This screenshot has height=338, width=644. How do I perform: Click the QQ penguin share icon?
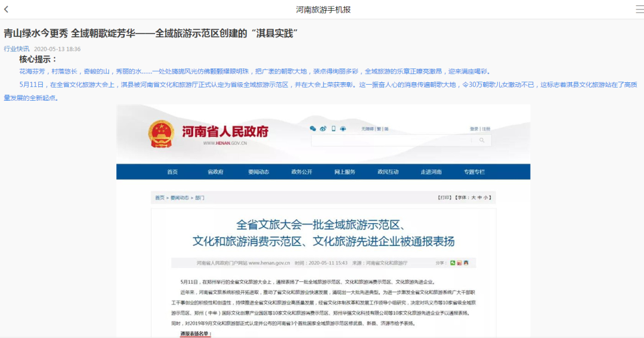[466, 263]
